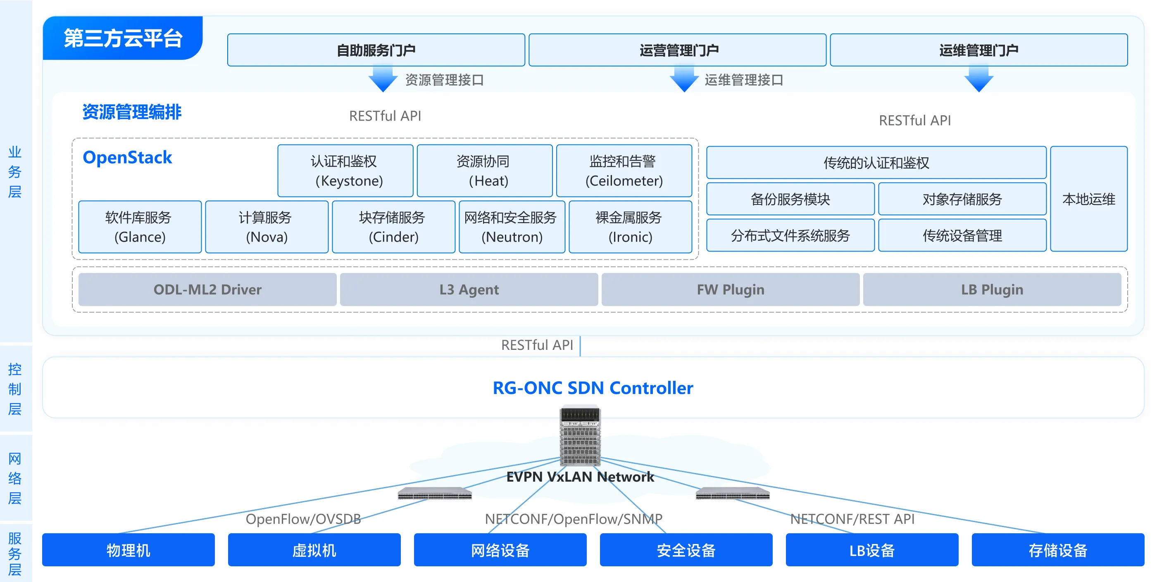Click the blue 安全设备 button
Screen dimensions: 1157x582
(x=686, y=550)
